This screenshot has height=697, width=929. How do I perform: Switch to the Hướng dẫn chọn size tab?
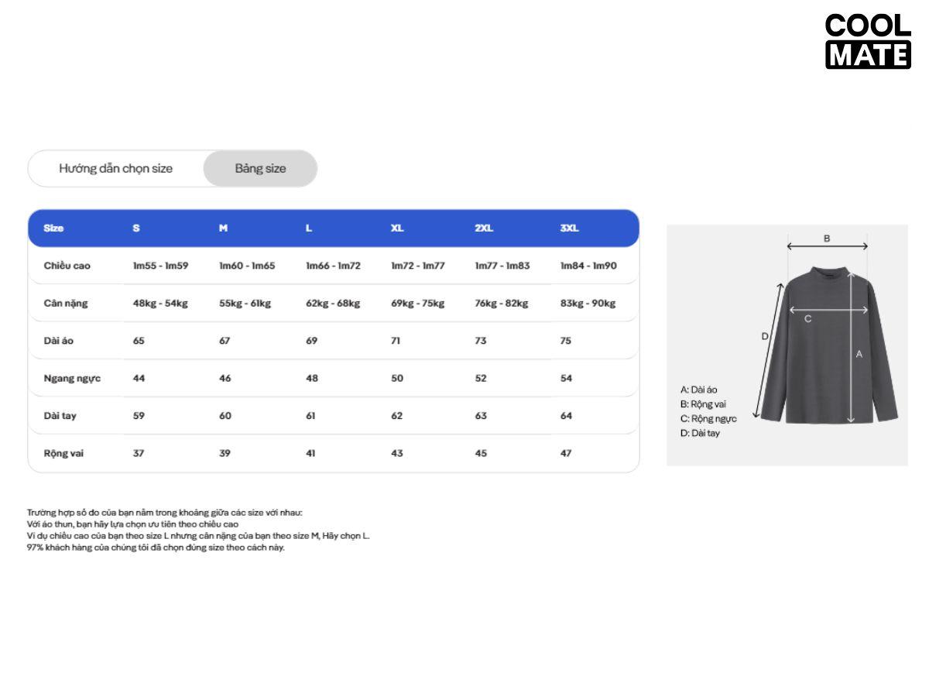[116, 169]
